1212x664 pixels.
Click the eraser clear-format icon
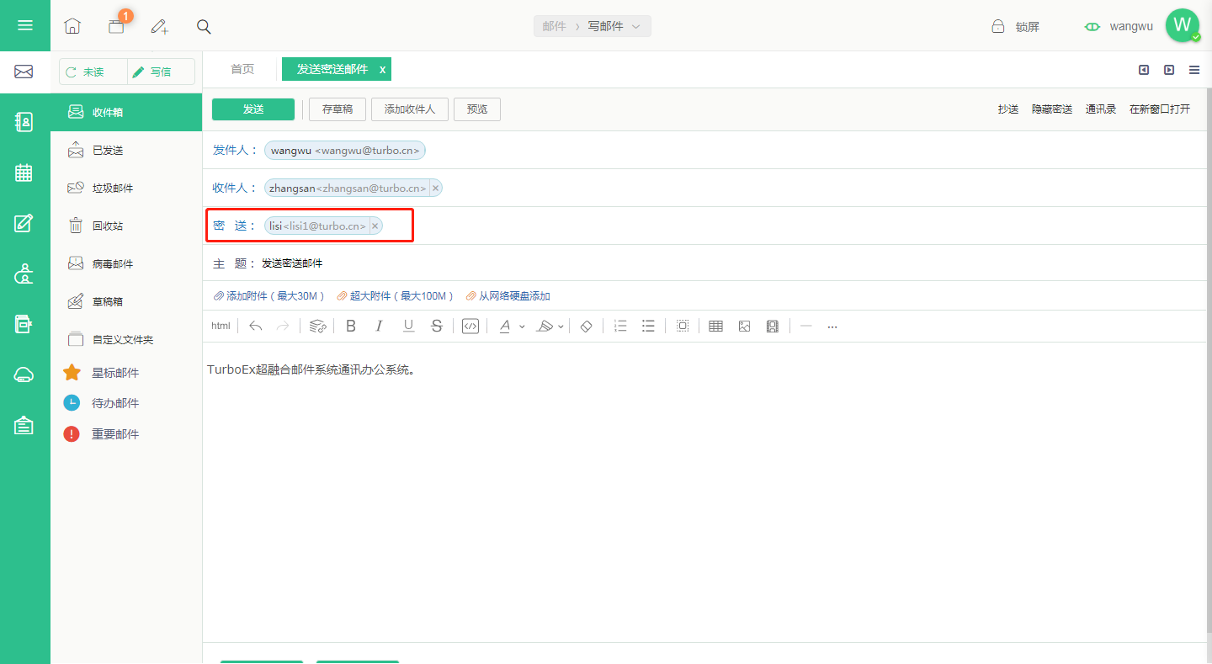(x=587, y=326)
